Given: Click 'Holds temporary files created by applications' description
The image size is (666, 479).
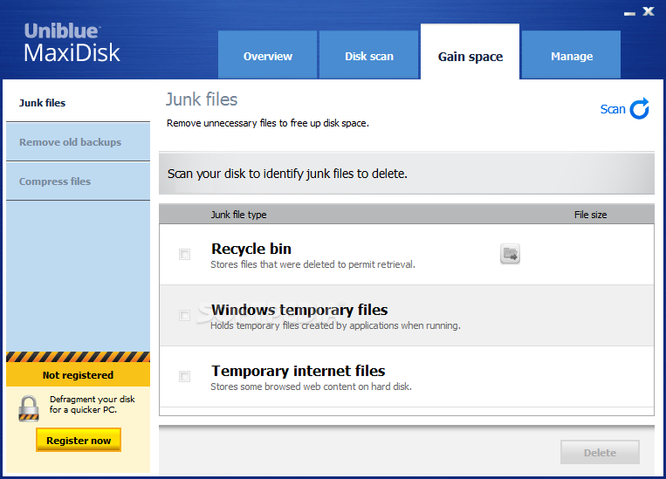Looking at the screenshot, I should 335,325.
